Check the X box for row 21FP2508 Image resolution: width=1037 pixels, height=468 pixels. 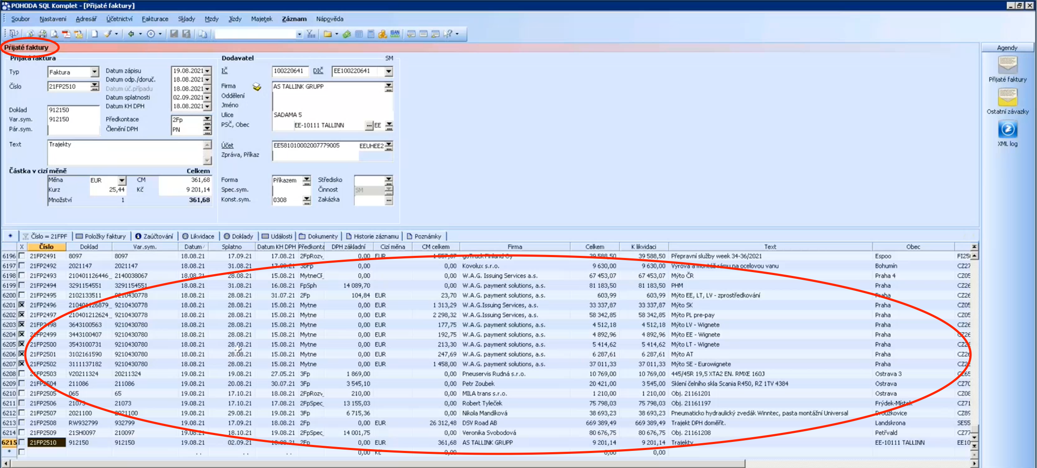(x=21, y=423)
